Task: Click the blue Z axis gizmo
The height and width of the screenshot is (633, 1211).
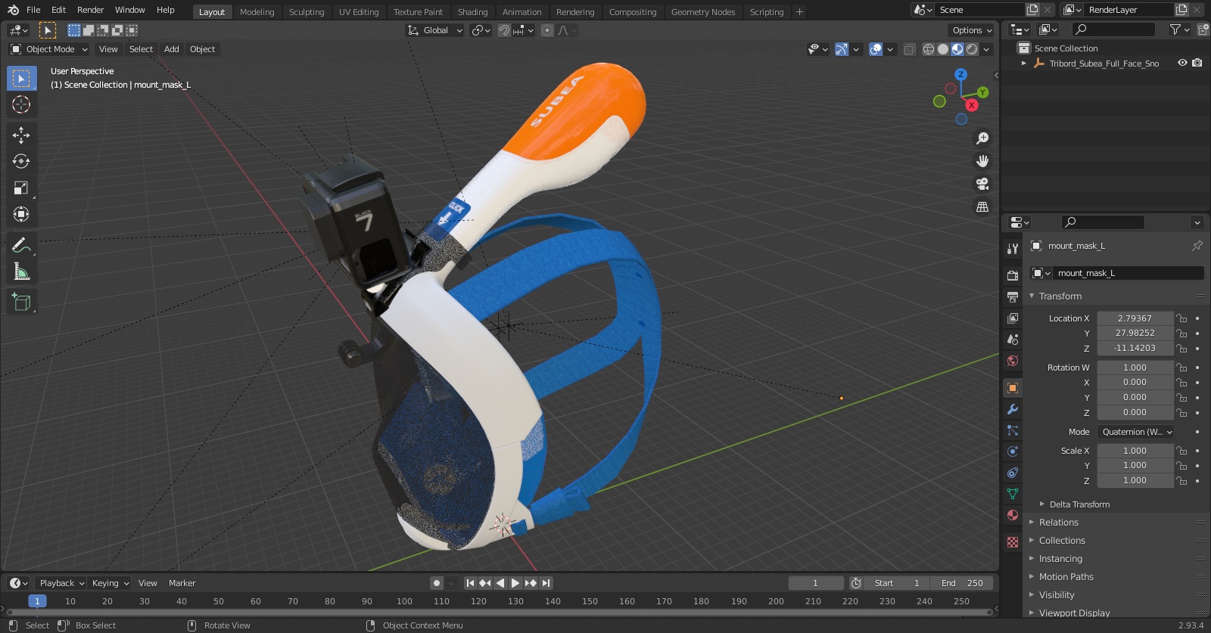Action: pos(960,74)
